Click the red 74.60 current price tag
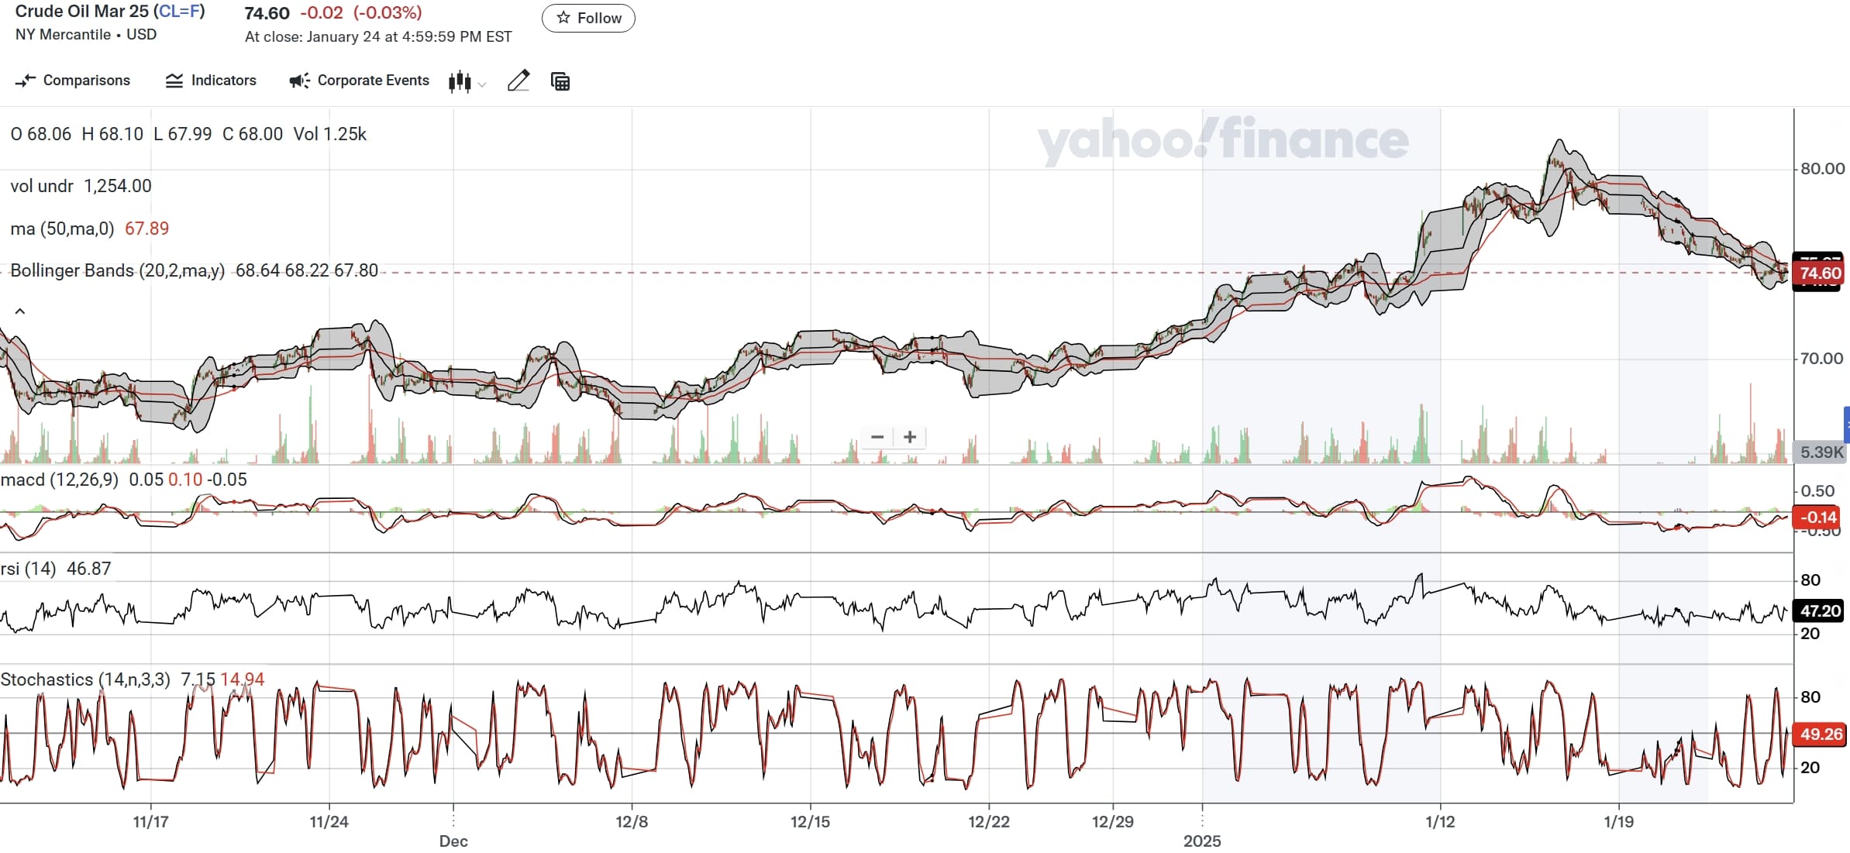The image size is (1850, 853). coord(1820,273)
